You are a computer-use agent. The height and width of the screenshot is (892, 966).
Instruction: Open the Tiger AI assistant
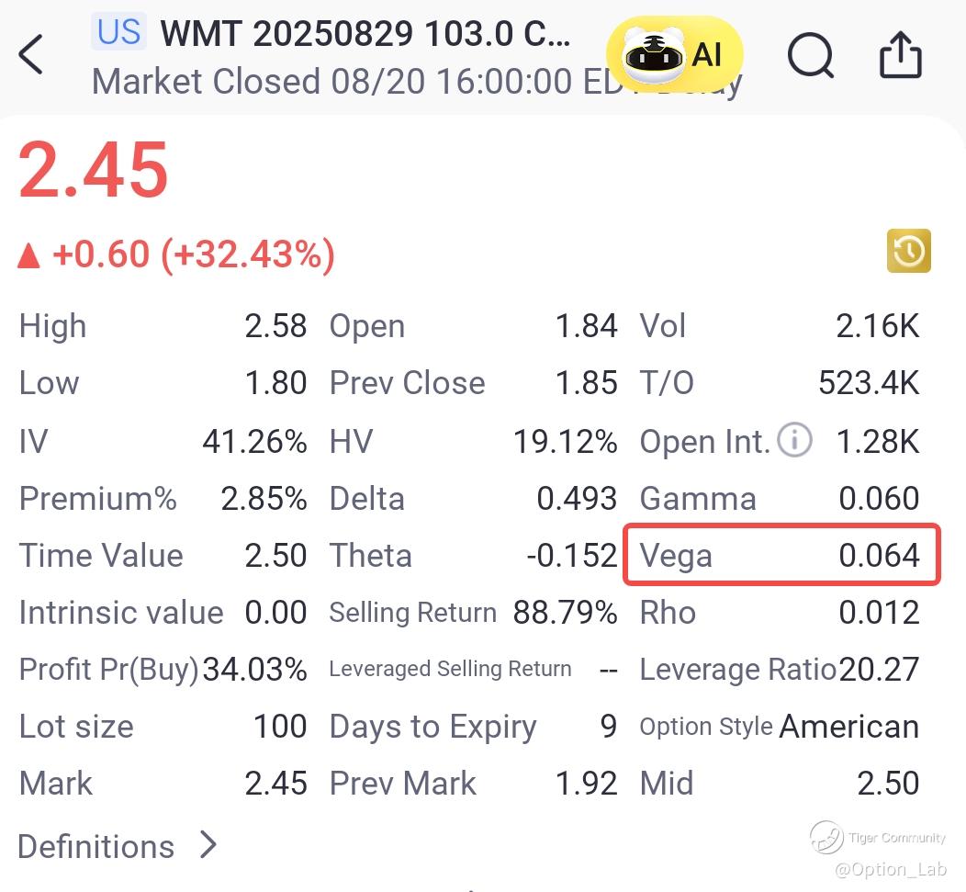(x=673, y=55)
